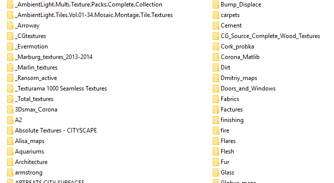Screen dimensions: 334x183
Task: Click the finishing folder icon
Action: coord(216,120)
